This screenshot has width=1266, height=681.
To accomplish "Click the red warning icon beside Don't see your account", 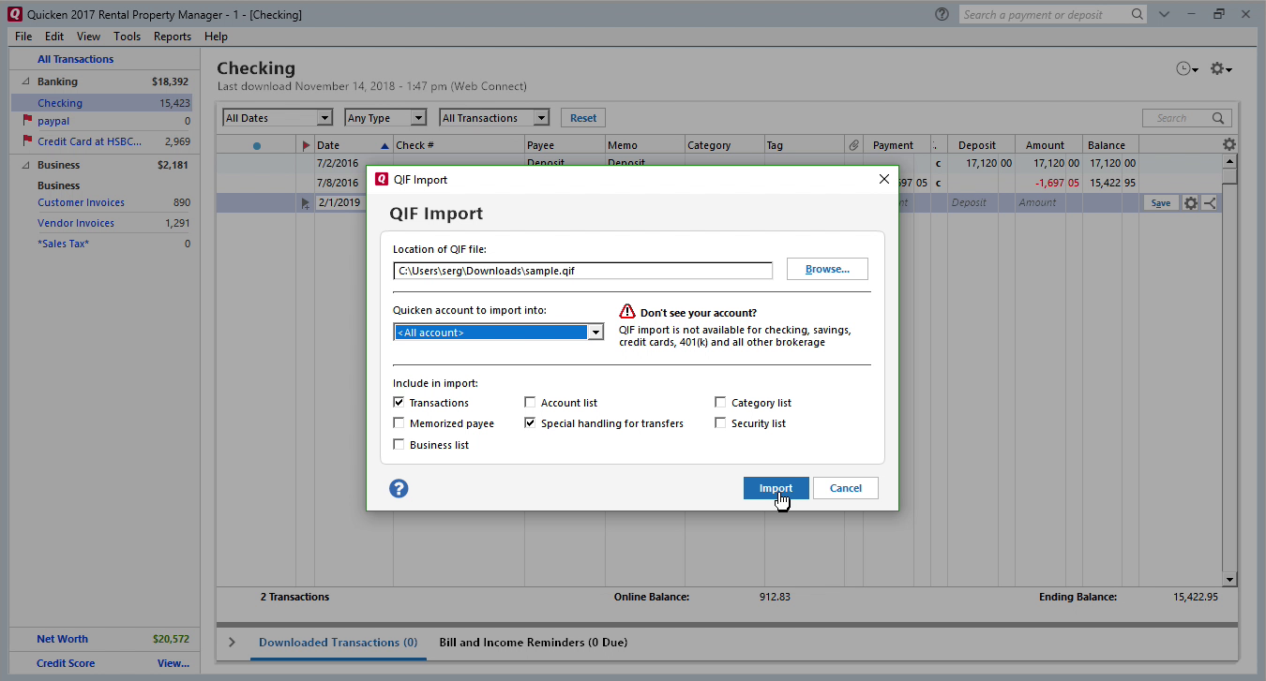I will [627, 312].
